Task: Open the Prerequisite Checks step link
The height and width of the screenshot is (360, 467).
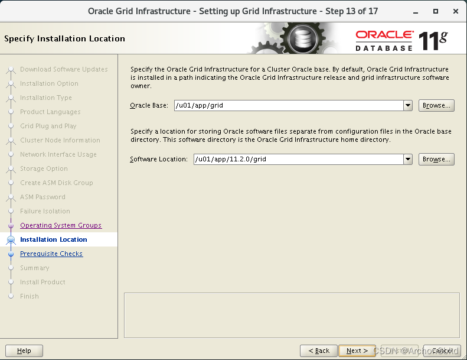Action: [51, 254]
